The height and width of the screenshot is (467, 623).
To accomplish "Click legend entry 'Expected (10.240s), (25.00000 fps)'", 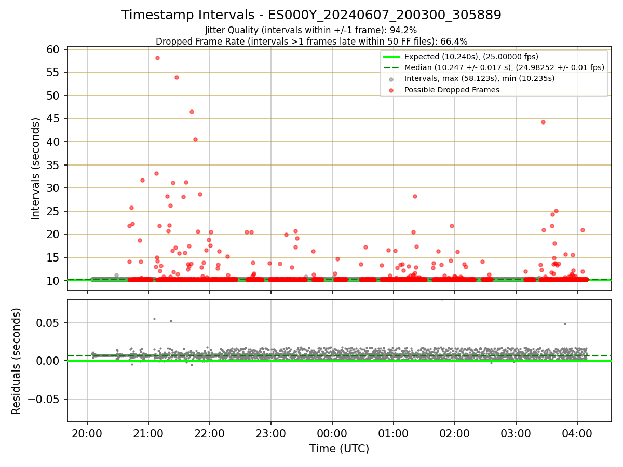I will coord(471,57).
